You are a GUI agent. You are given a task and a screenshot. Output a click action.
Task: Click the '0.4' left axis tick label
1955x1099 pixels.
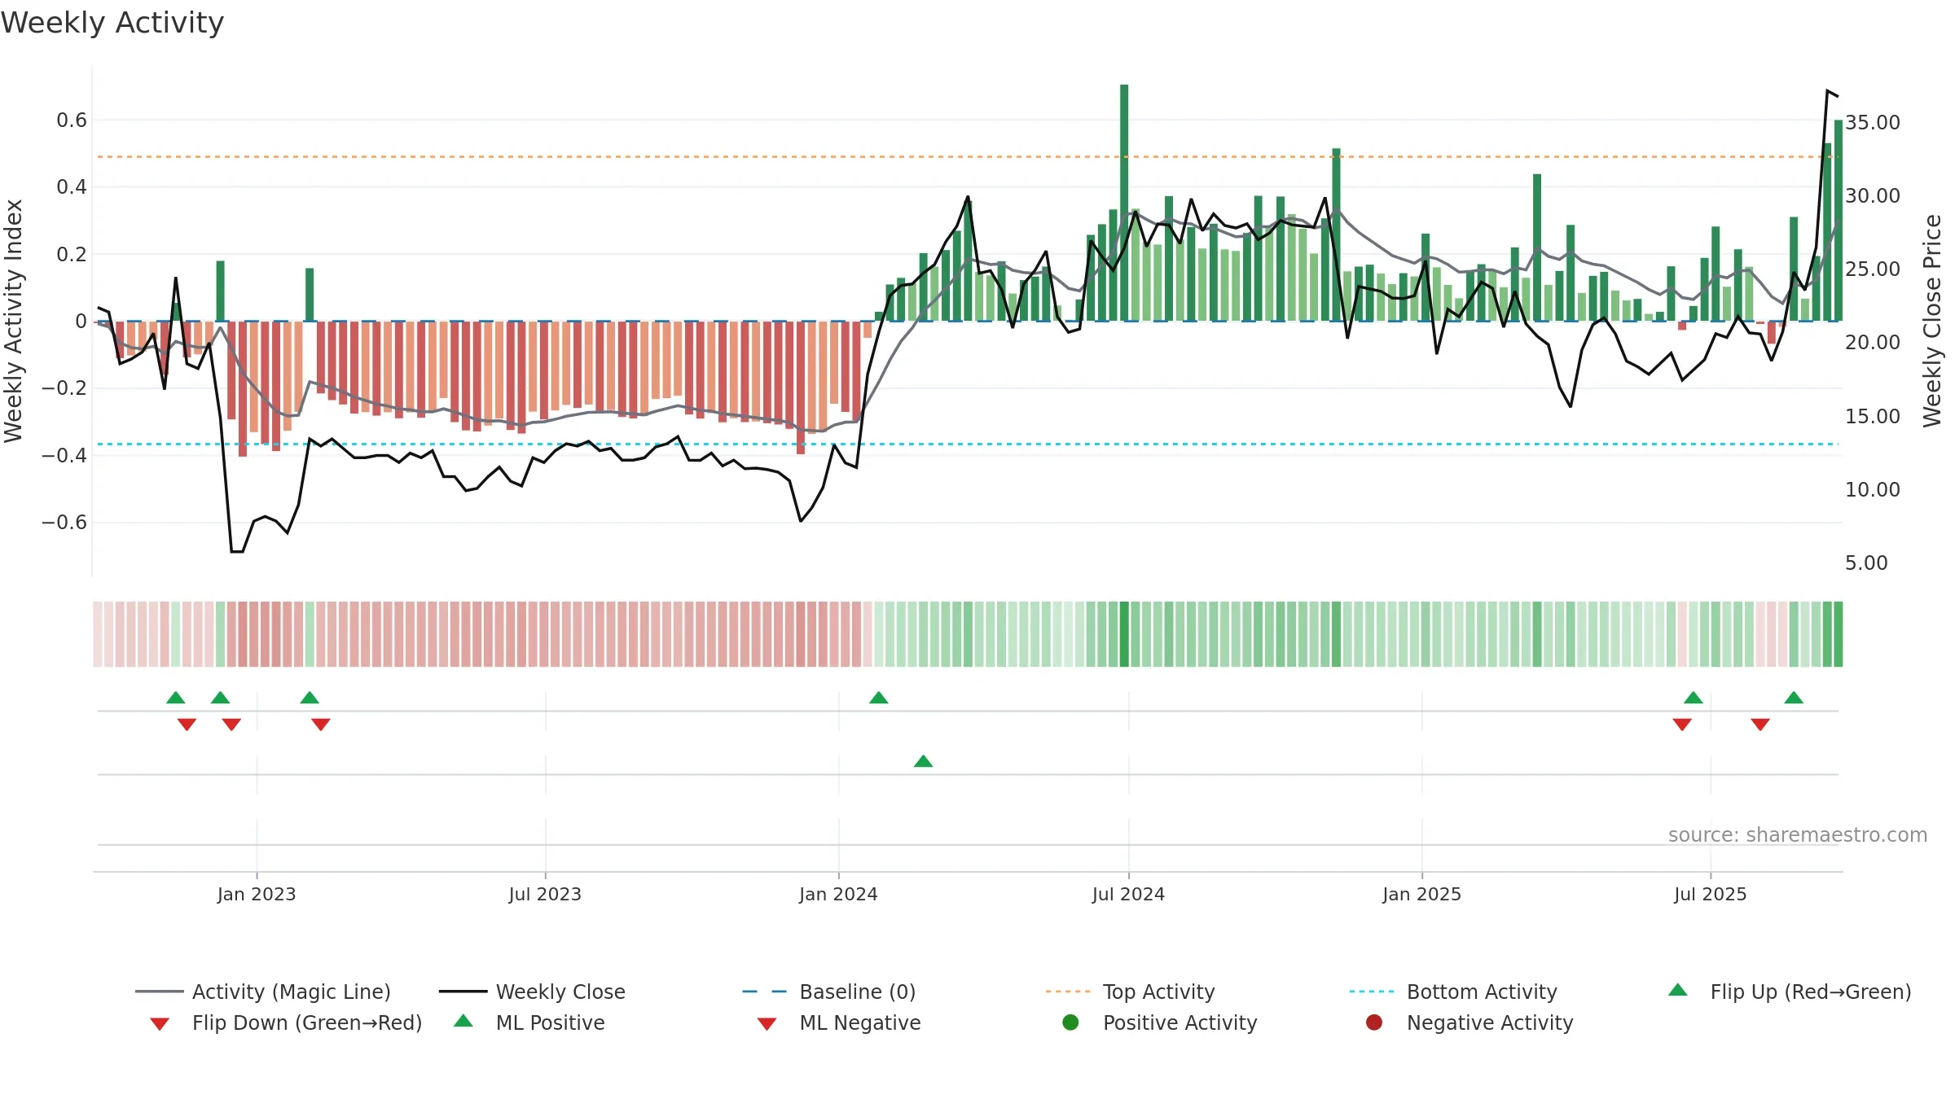72,187
